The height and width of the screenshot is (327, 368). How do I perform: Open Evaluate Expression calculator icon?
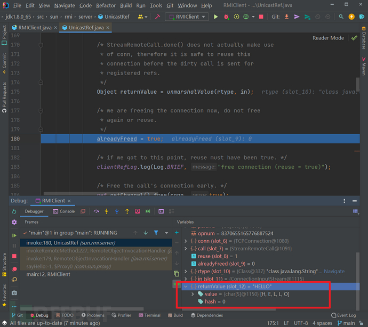point(161,211)
